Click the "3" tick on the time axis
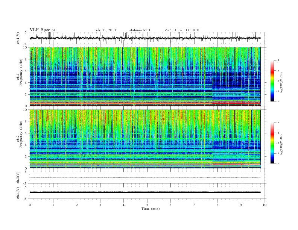298x230 pixels. coord(100,205)
